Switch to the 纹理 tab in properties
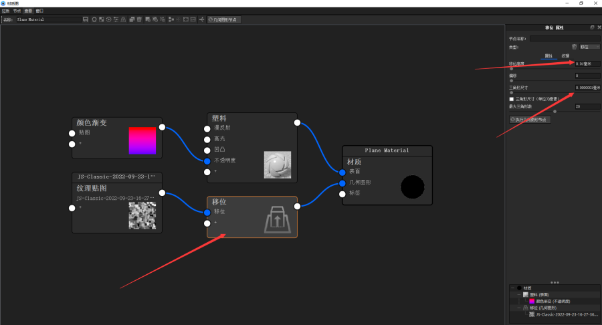Image resolution: width=602 pixels, height=325 pixels. (x=565, y=56)
